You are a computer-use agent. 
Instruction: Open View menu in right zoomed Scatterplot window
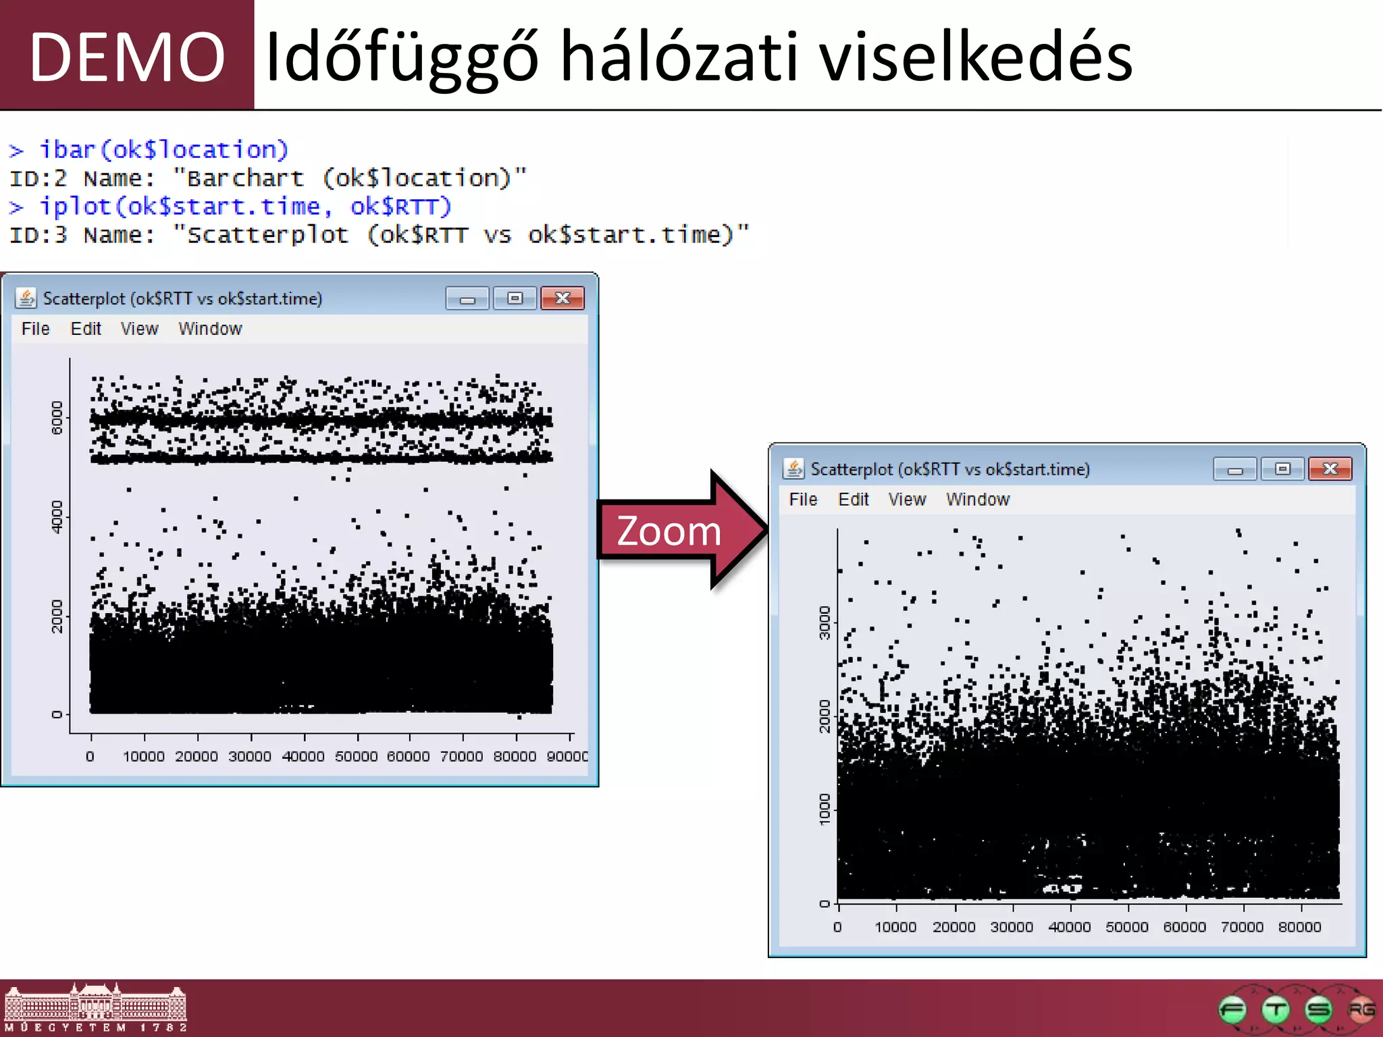click(907, 500)
